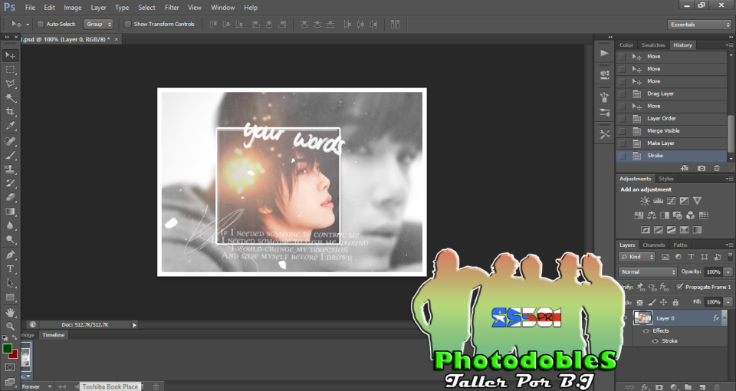The height and width of the screenshot is (391, 736).
Task: Set history brush source for Drag Layer
Action: 622,94
